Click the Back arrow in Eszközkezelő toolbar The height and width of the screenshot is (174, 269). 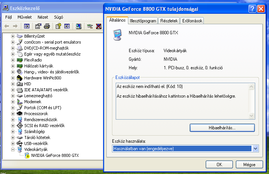(x=7, y=26)
